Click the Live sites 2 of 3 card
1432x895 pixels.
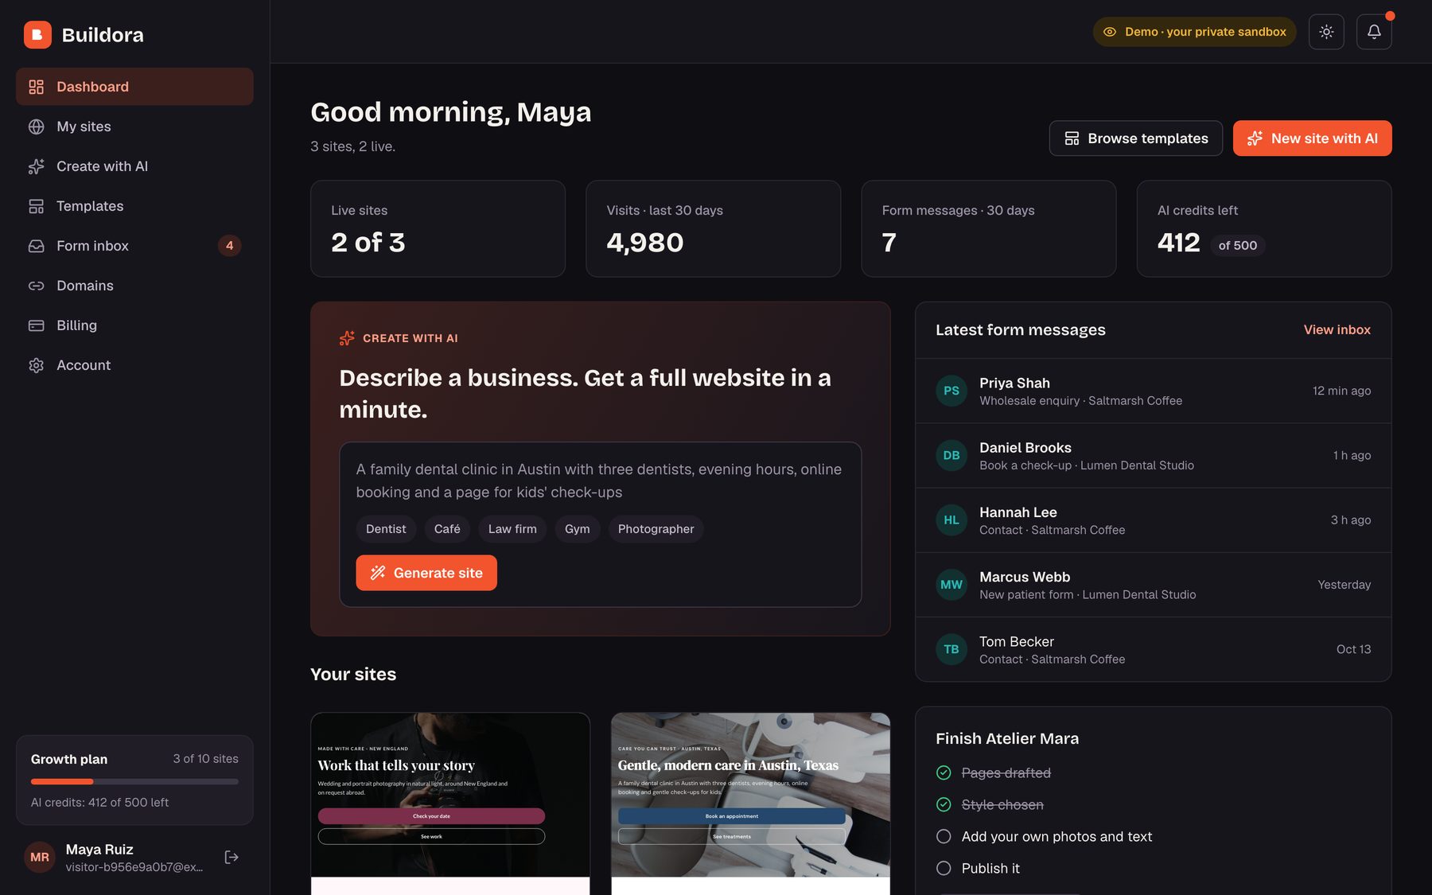pos(438,228)
